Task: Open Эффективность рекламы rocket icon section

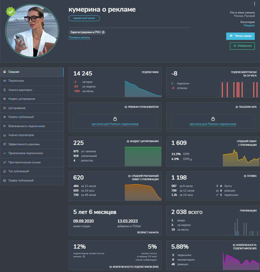Action: pos(5,144)
